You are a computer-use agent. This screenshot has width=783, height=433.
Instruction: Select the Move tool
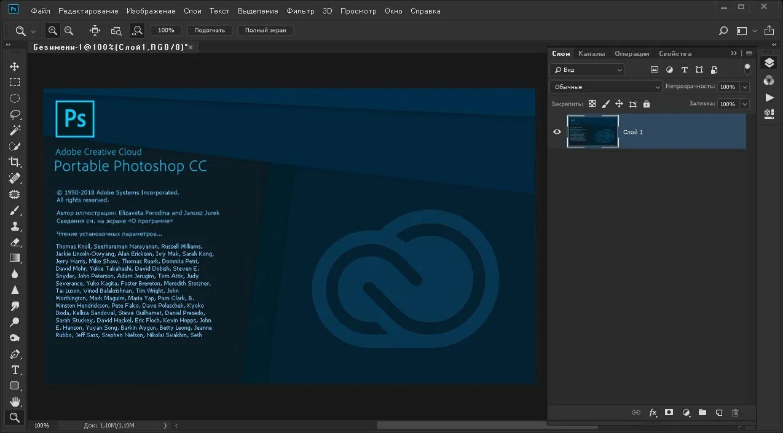(15, 66)
